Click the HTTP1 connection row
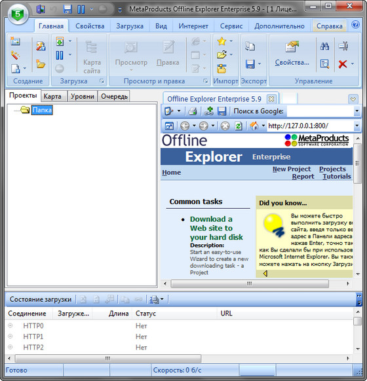 [179, 336]
